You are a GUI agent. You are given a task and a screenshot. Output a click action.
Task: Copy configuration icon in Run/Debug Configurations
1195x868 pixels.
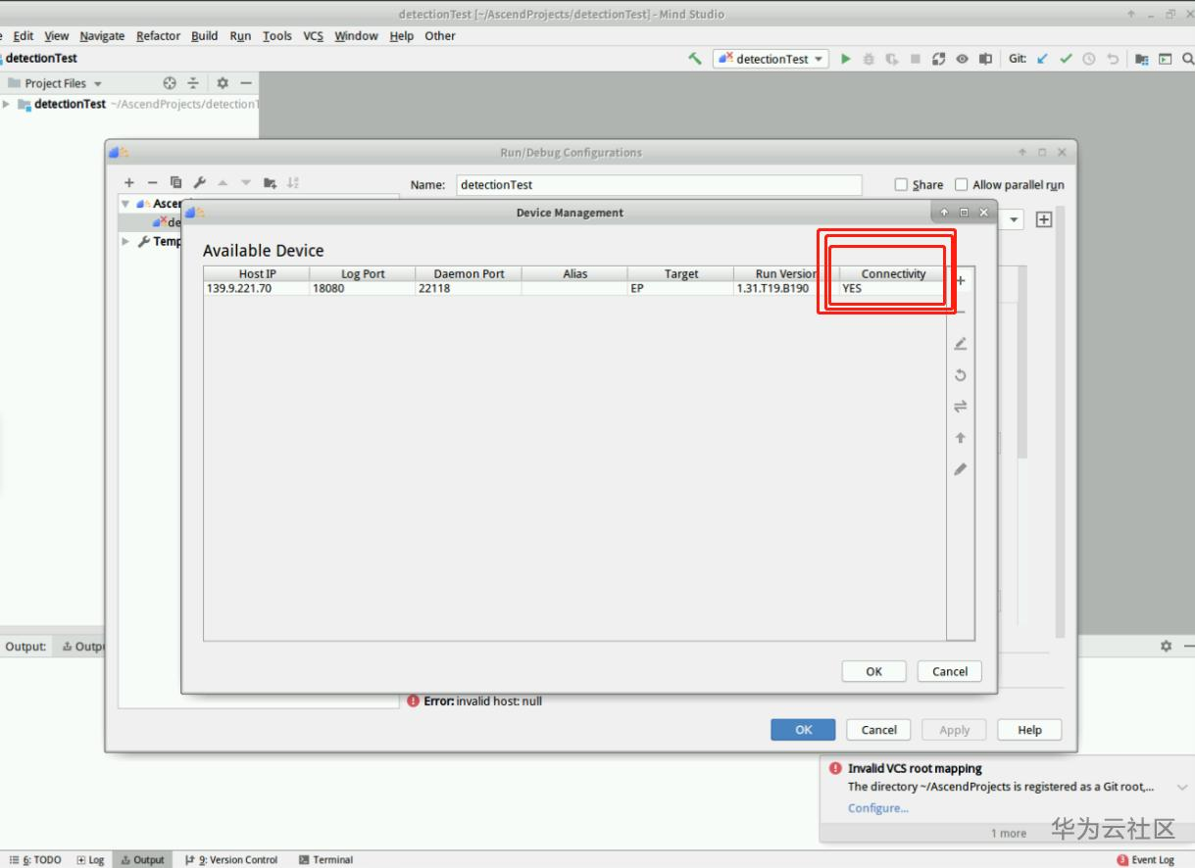tap(176, 183)
